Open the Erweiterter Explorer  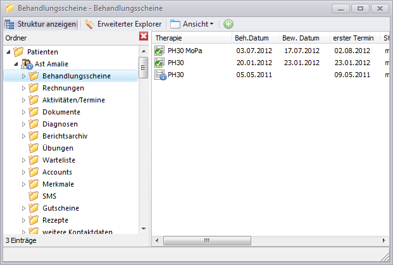tap(123, 24)
